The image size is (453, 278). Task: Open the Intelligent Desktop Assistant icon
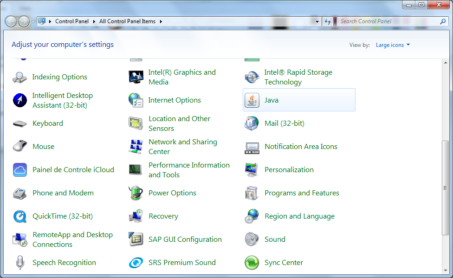20,100
